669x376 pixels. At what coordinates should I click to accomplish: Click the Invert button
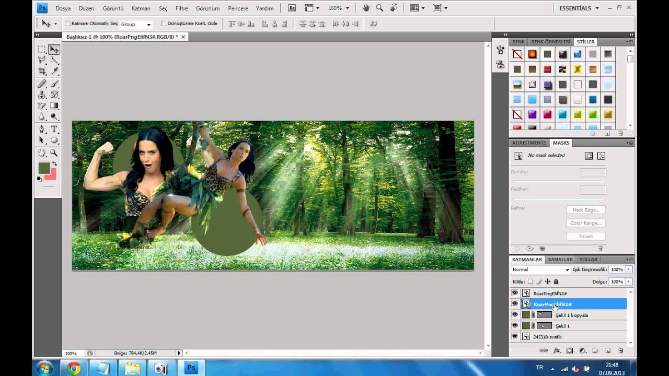click(586, 236)
